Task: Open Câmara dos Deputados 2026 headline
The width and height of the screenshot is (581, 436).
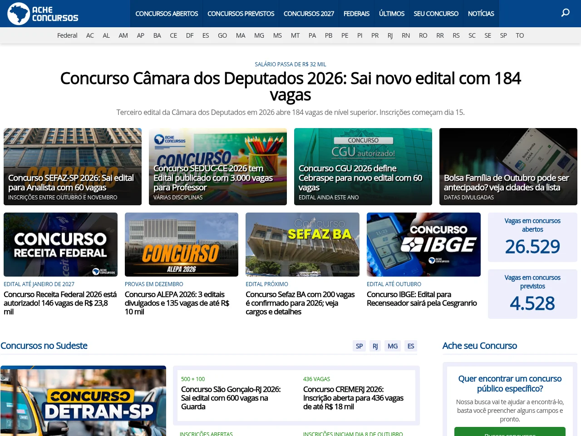Action: click(x=290, y=86)
